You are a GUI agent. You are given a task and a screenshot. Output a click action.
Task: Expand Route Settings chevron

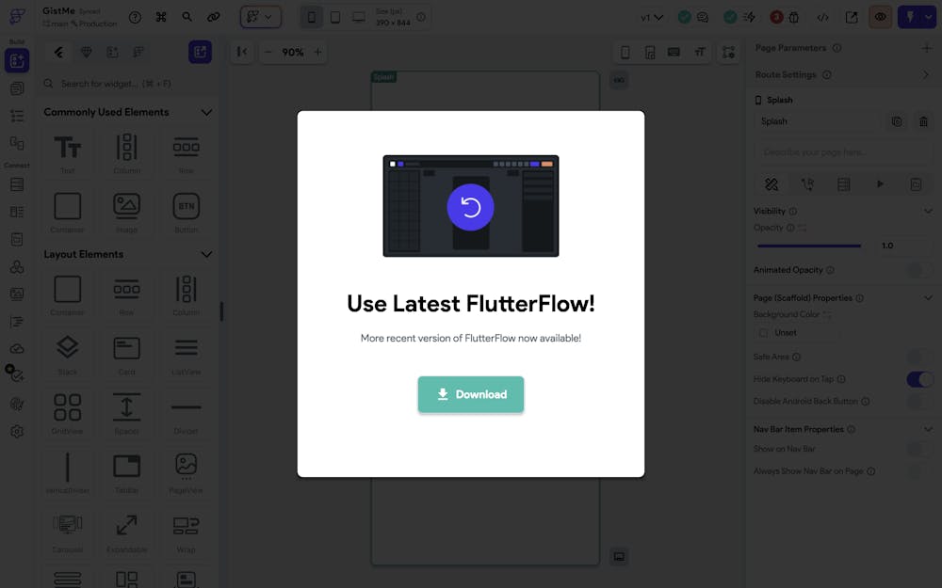(x=926, y=74)
